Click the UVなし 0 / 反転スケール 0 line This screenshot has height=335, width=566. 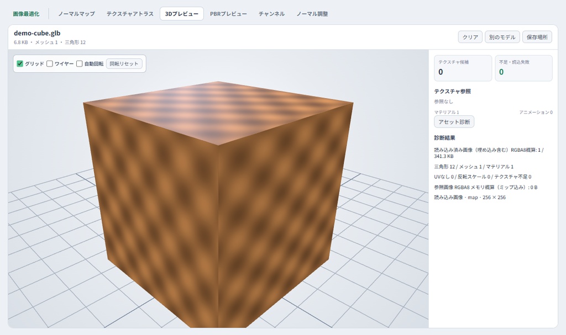coord(483,177)
